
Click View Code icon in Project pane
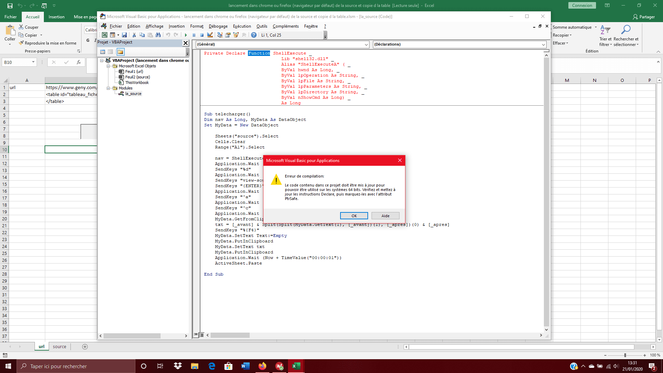[x=103, y=52]
